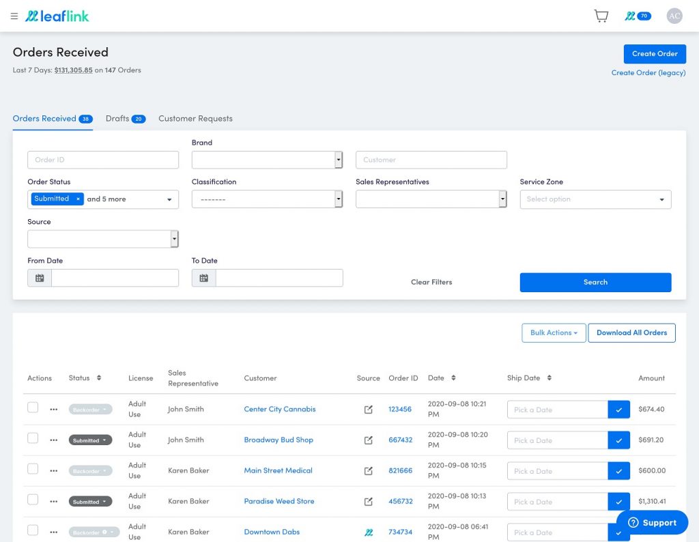Open the From Date calendar icon
Image resolution: width=699 pixels, height=542 pixels.
click(x=40, y=278)
